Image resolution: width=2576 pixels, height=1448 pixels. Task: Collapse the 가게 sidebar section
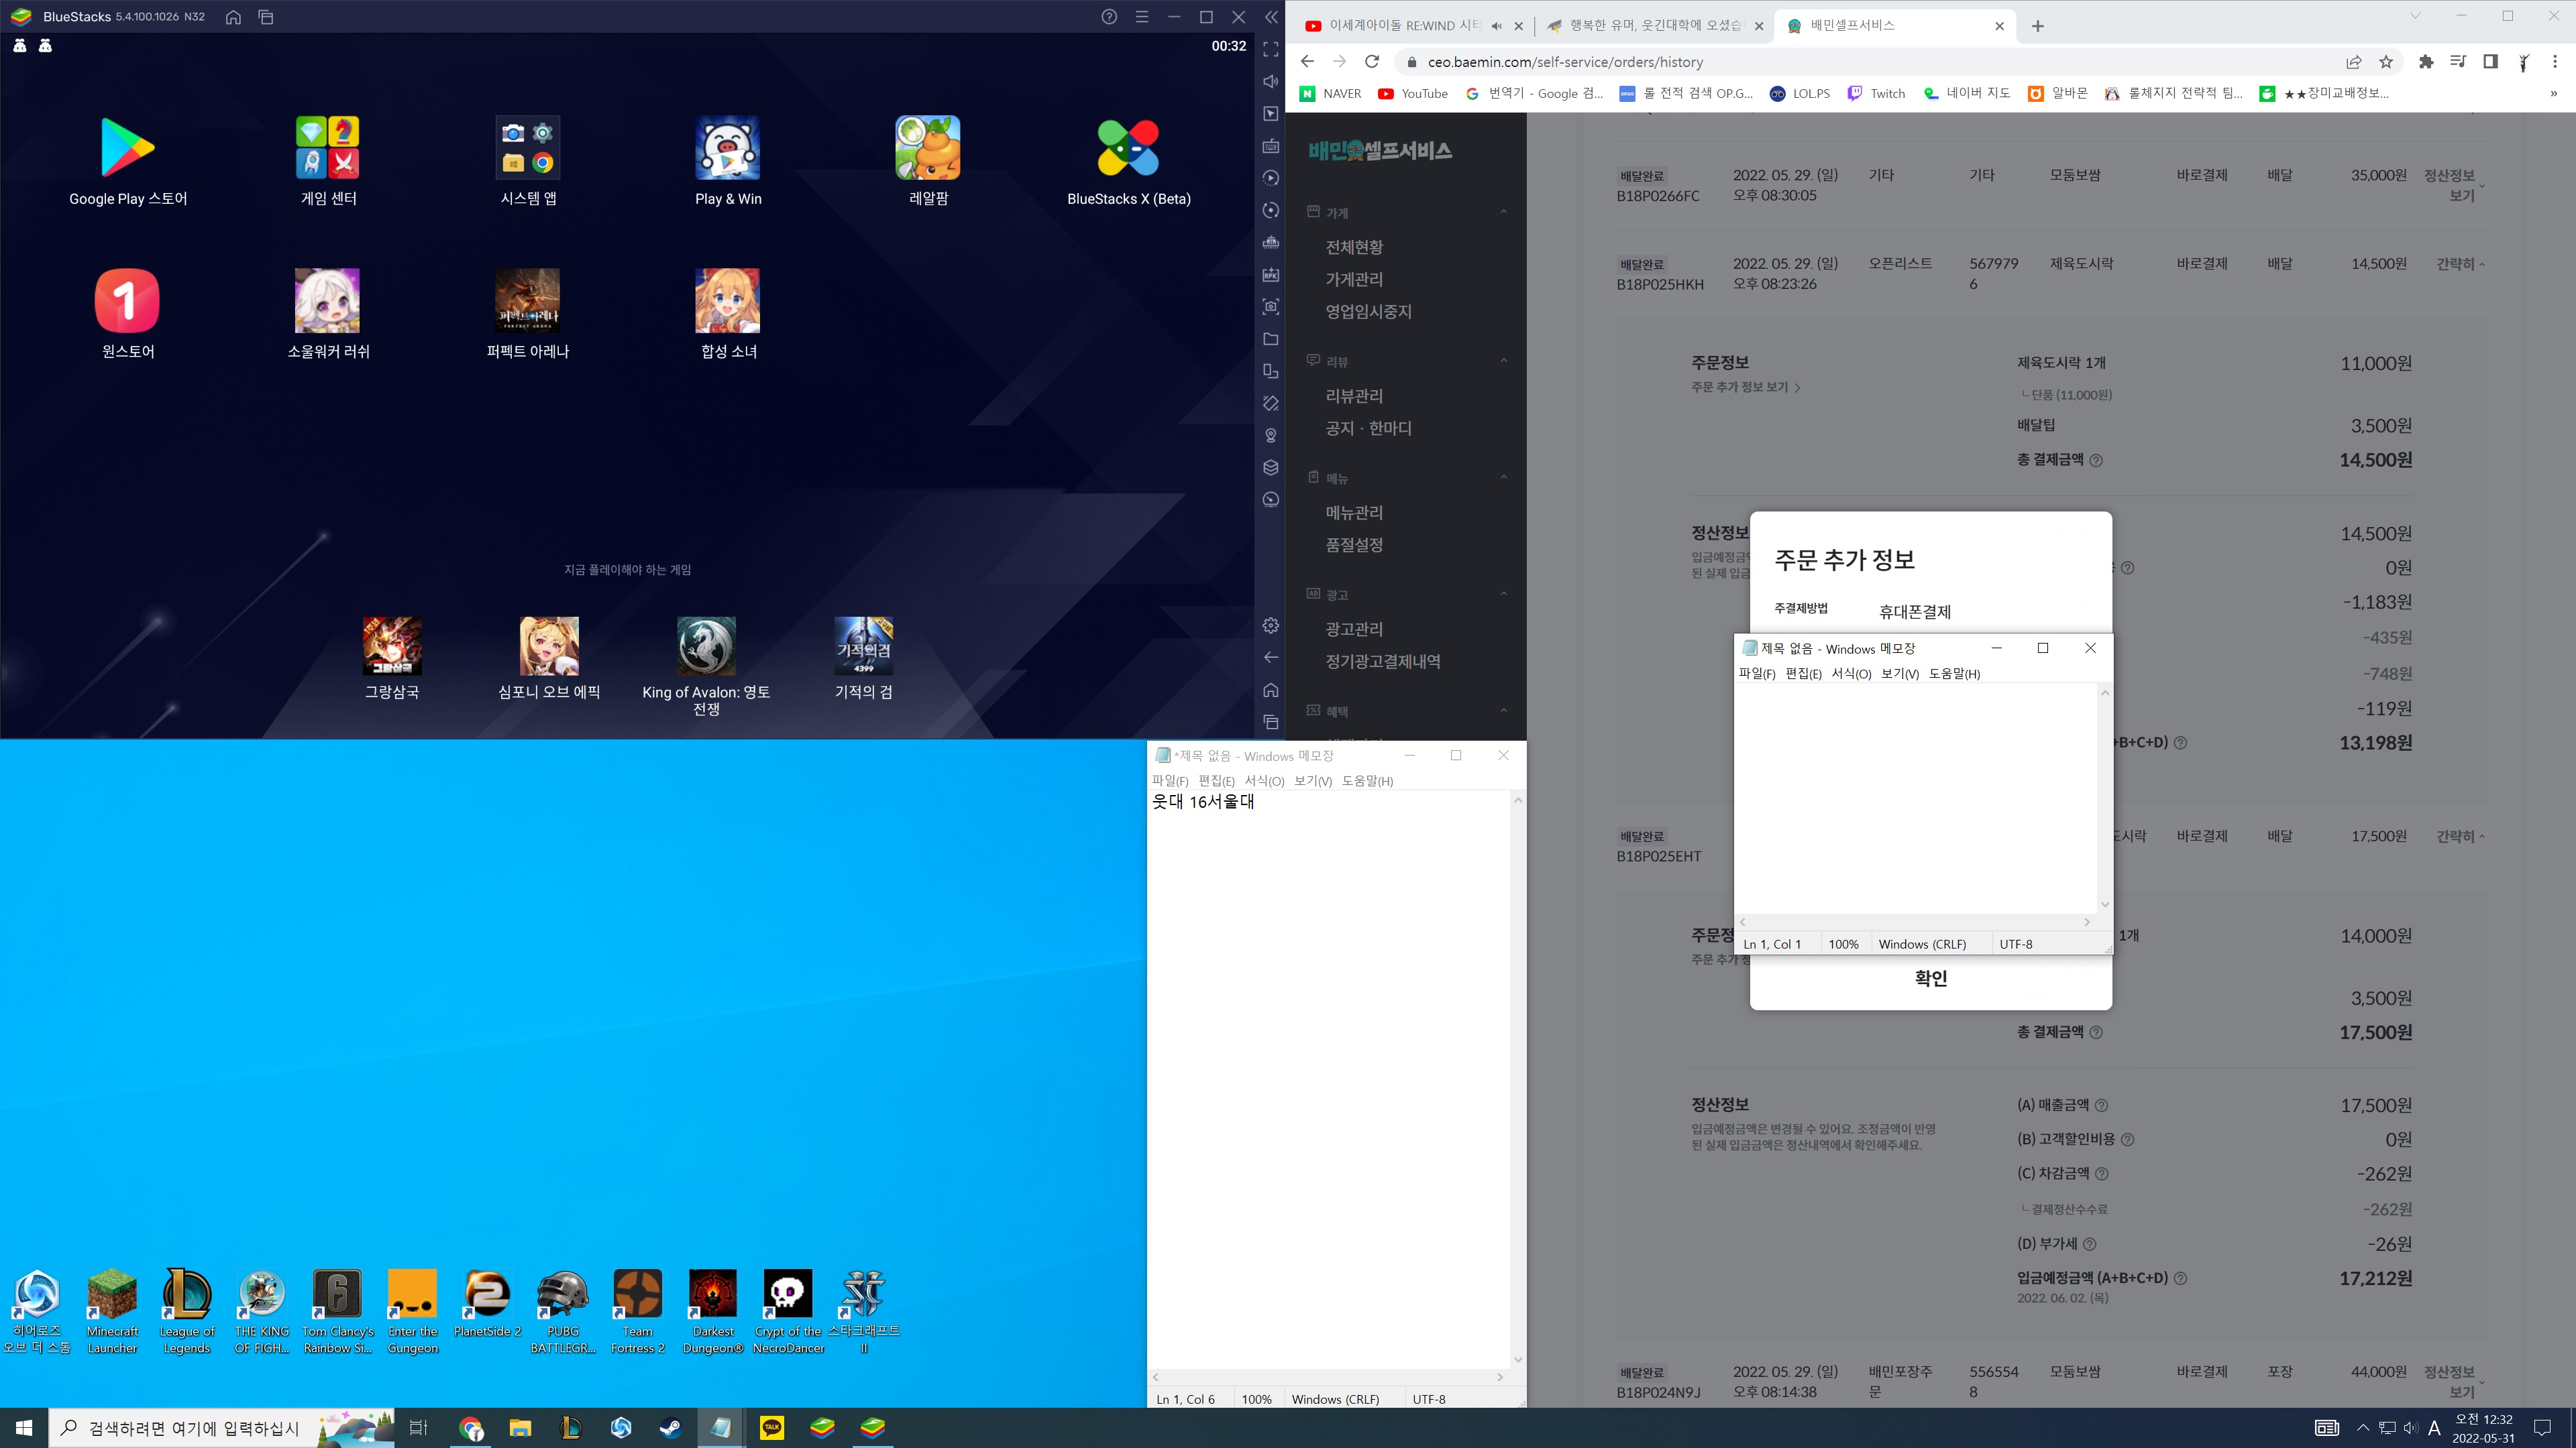coord(1504,212)
